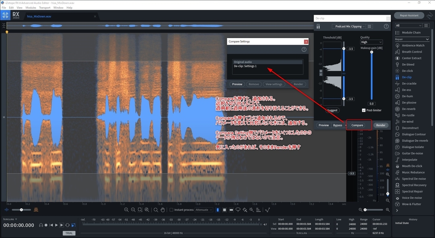
Task: Open the View menu
Action: [x=20, y=8]
